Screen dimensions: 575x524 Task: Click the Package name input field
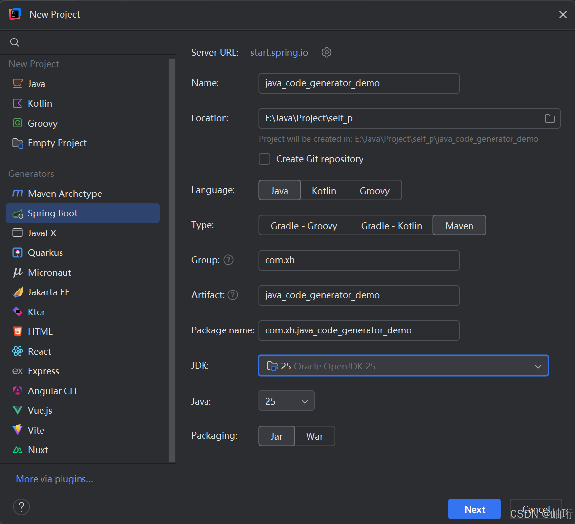[359, 330]
